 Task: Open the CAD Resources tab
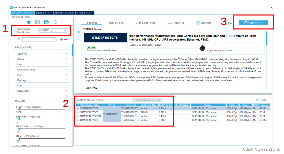176,23
